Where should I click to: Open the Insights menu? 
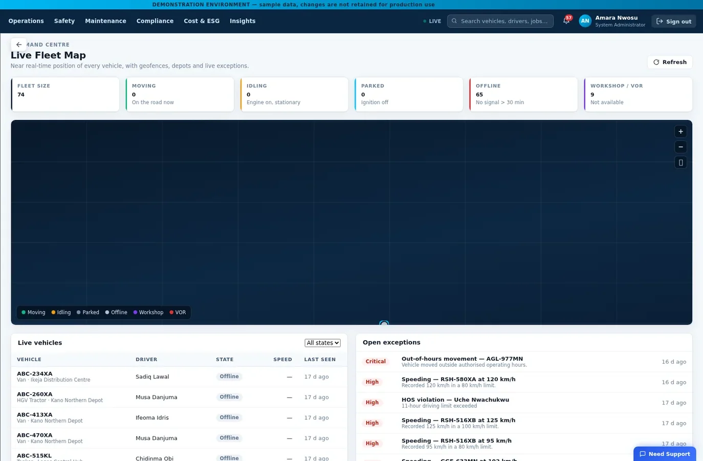tap(243, 21)
